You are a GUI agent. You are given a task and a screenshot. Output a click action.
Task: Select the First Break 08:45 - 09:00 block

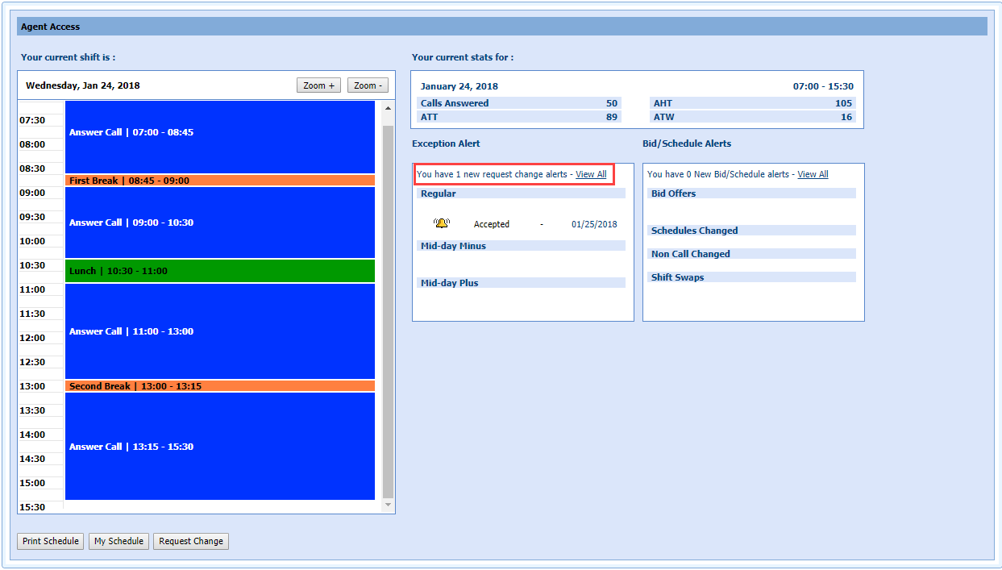pos(219,181)
